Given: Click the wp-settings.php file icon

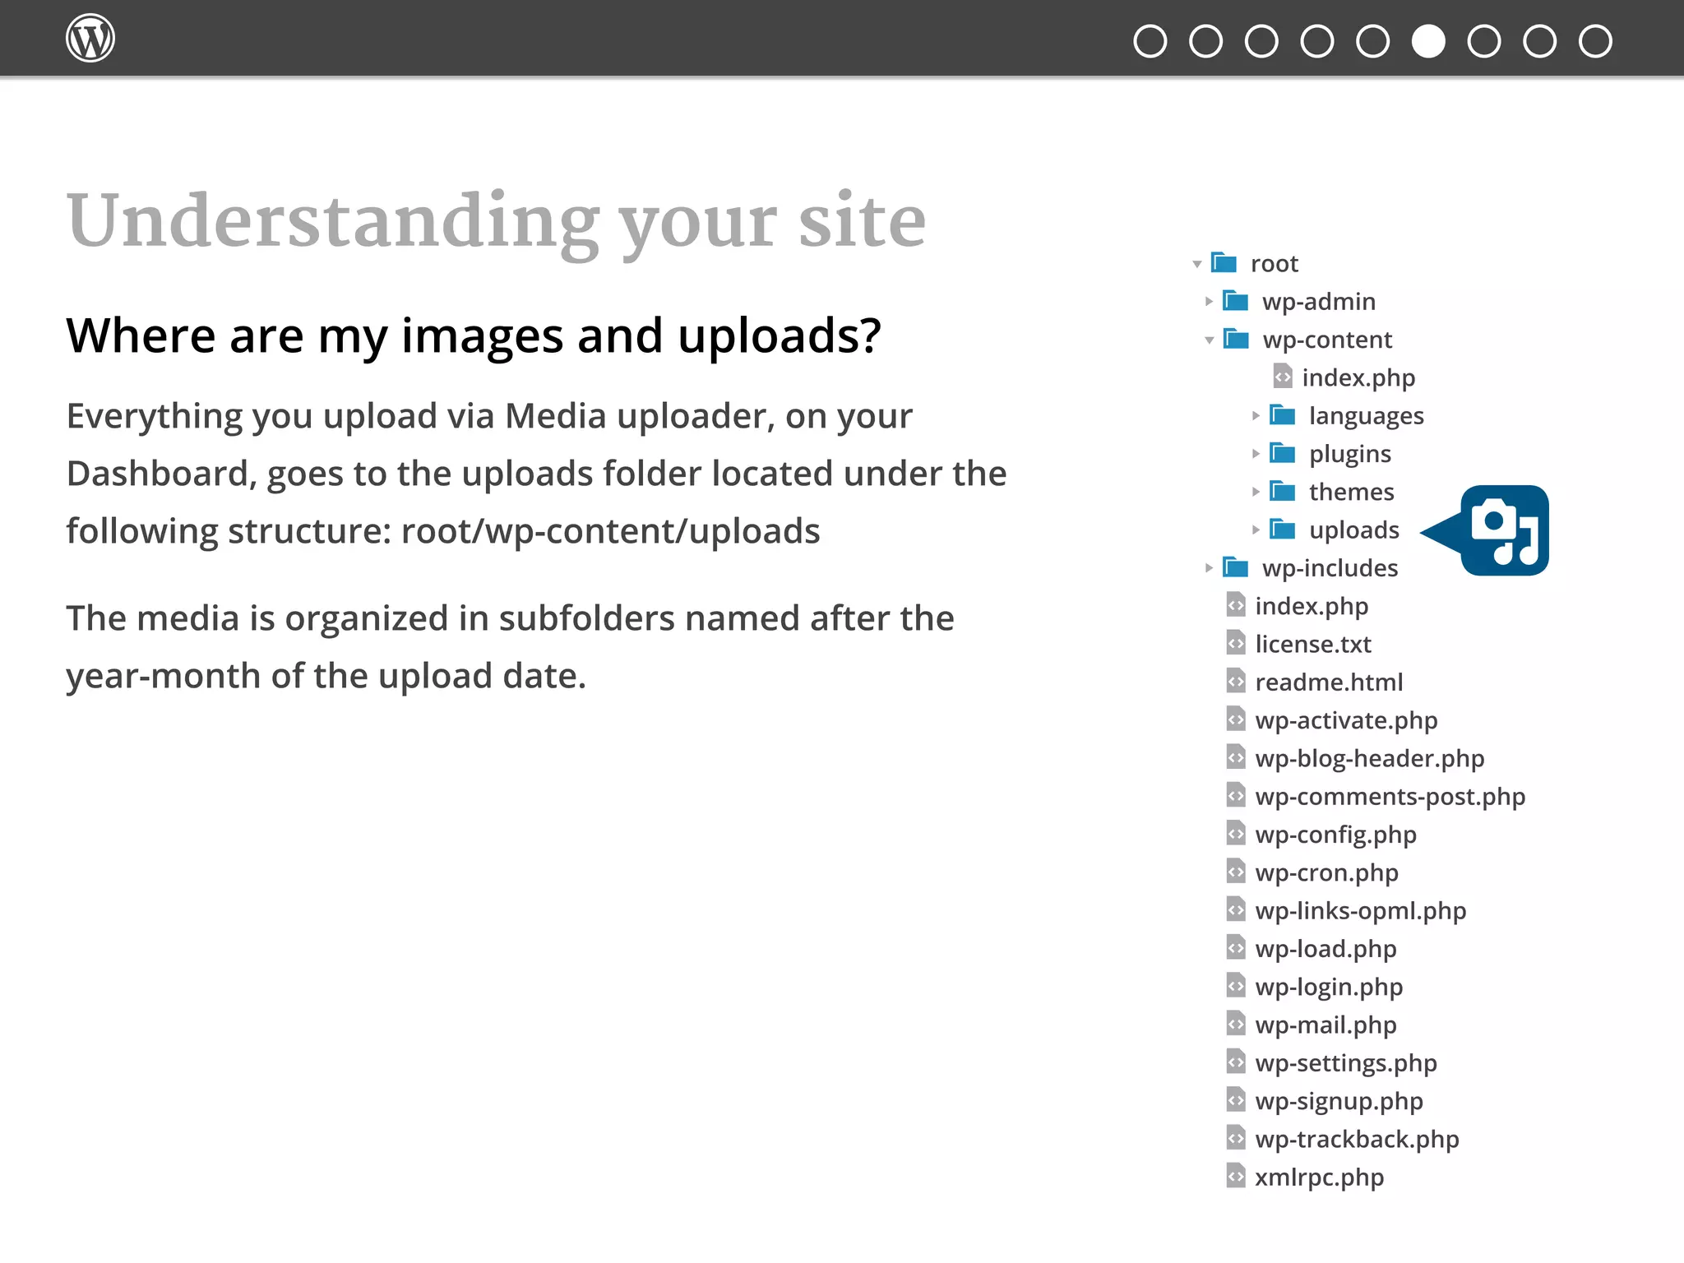Looking at the screenshot, I should tap(1236, 1062).
